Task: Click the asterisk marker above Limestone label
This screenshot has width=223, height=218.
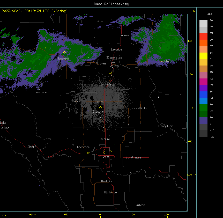Action: (x=40, y=90)
